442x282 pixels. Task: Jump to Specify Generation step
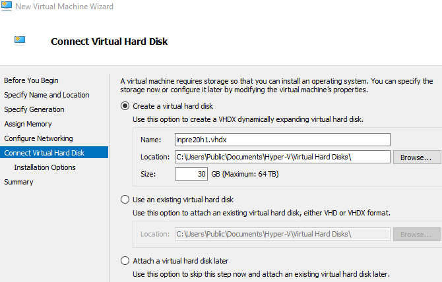click(x=34, y=109)
